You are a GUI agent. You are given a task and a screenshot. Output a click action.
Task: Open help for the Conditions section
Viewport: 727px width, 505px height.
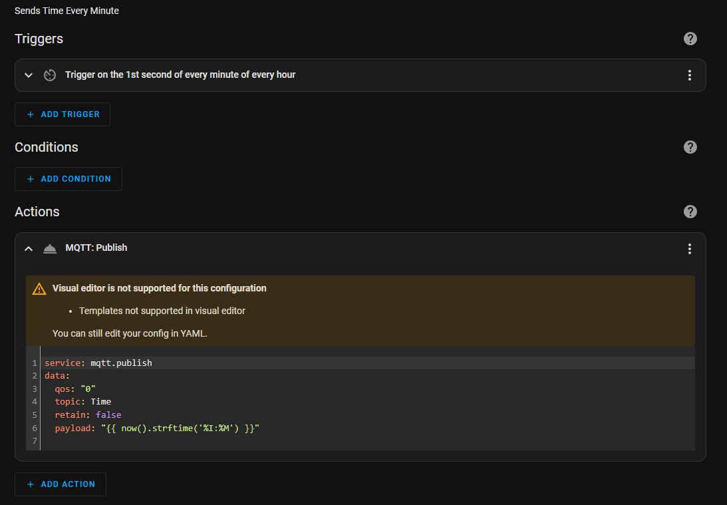690,147
